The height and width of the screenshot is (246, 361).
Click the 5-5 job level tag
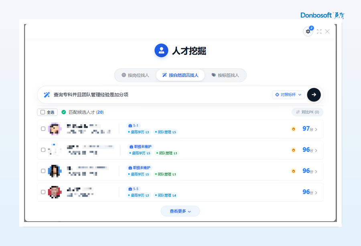point(133,189)
